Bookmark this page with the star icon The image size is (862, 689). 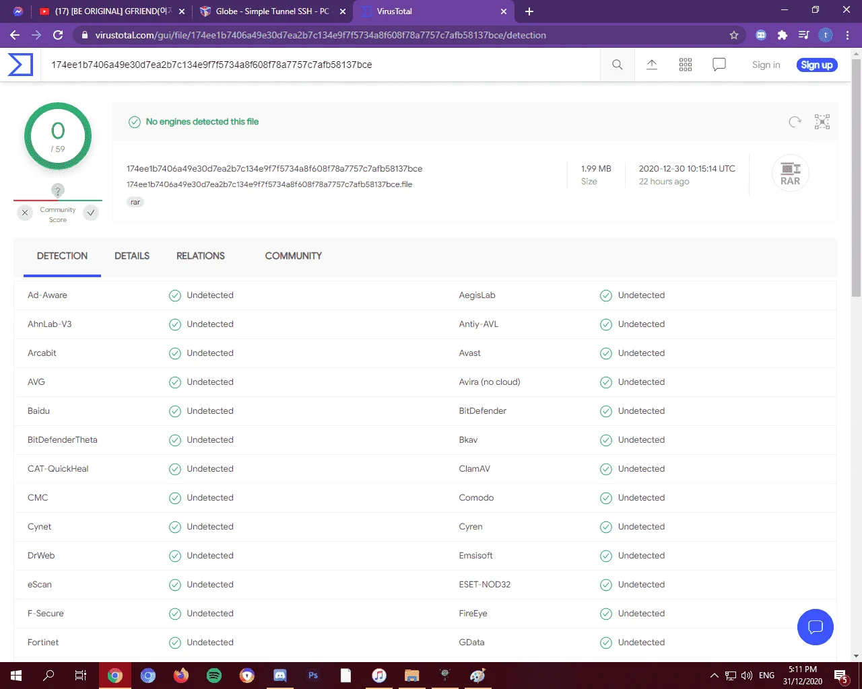click(x=734, y=35)
